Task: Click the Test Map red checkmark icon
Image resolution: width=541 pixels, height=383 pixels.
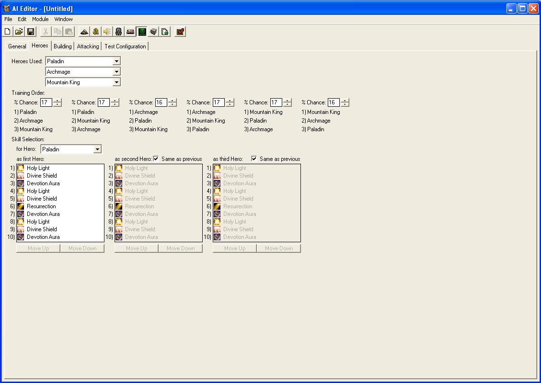Action: click(180, 32)
